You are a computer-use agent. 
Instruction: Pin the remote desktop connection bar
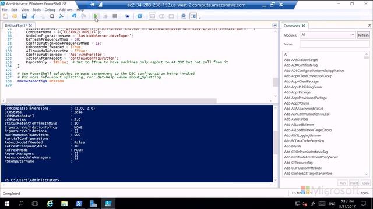coord(93,5)
